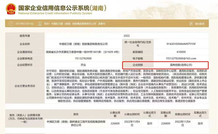Click the 企业通信地址 label
Image resolution: width=218 pixels, height=134 pixels.
click(25, 52)
